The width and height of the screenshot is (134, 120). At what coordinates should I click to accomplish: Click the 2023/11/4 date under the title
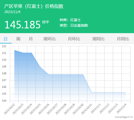click(x=12, y=12)
